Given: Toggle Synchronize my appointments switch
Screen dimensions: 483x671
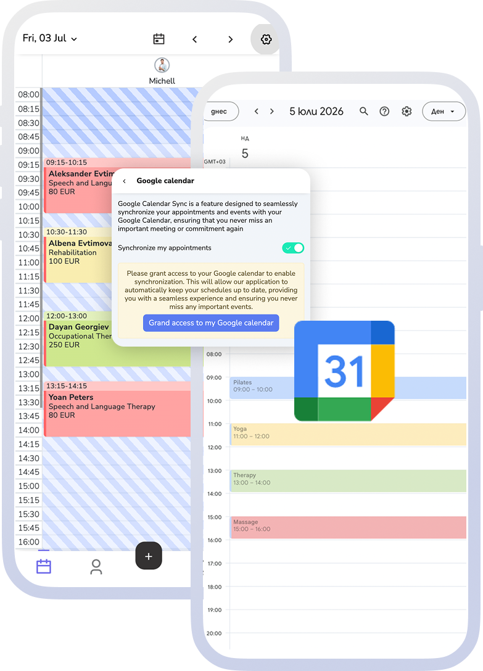Looking at the screenshot, I should tap(293, 248).
